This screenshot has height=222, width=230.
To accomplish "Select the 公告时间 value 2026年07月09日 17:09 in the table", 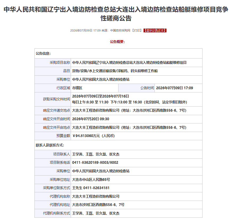I will [175, 88].
